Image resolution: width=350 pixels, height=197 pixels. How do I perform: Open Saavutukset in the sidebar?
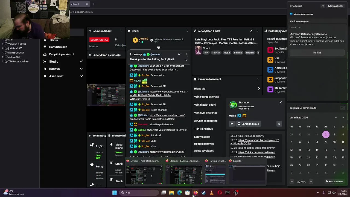58,47
